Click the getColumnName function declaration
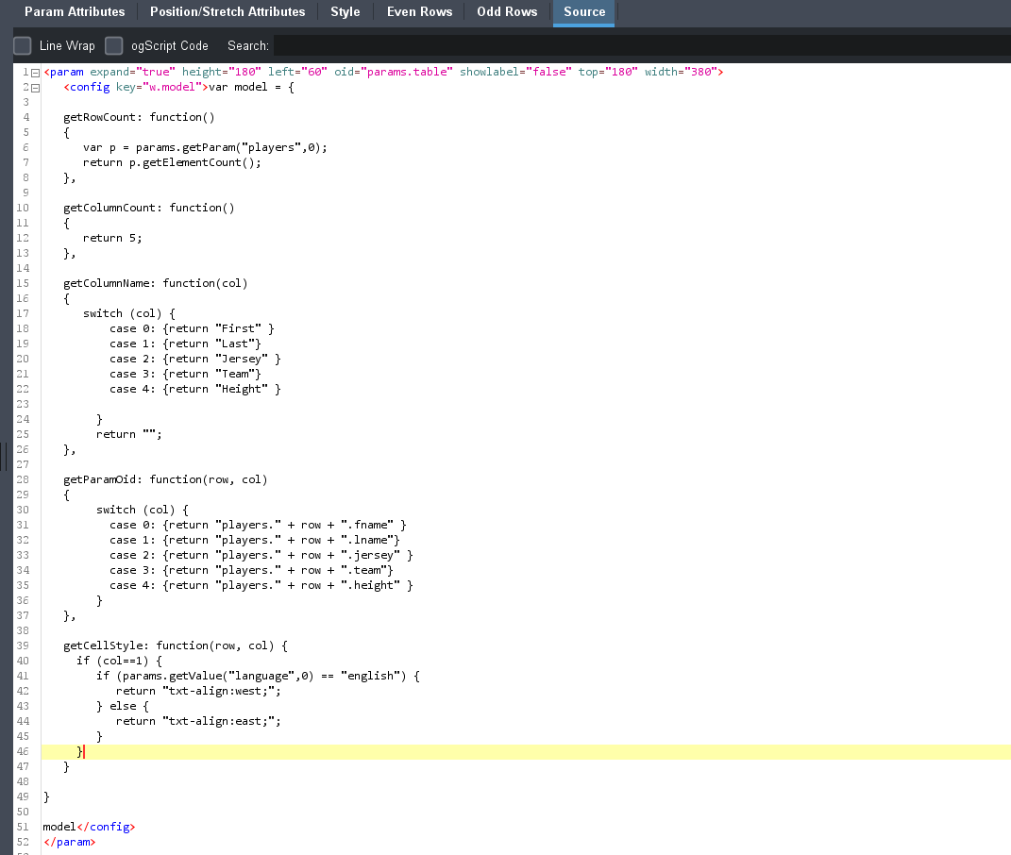 click(109, 283)
